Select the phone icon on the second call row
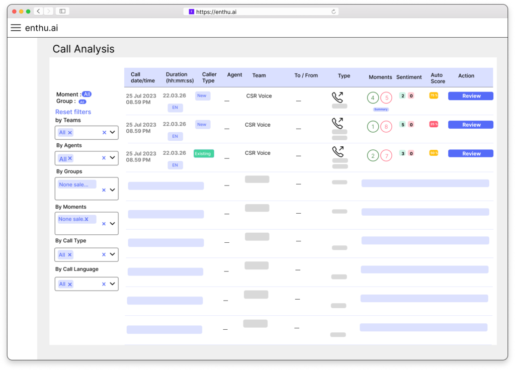The width and height of the screenshot is (515, 370). (x=338, y=125)
